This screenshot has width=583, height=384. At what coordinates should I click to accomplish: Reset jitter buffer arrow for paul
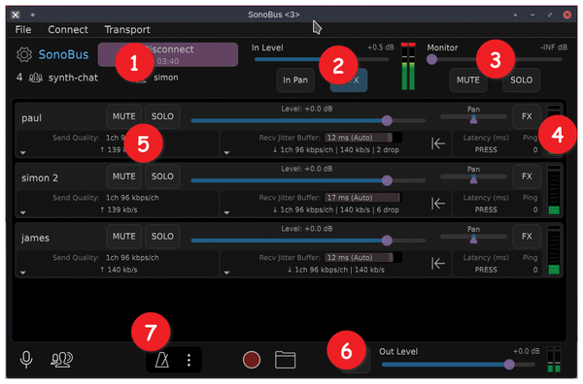coord(438,144)
